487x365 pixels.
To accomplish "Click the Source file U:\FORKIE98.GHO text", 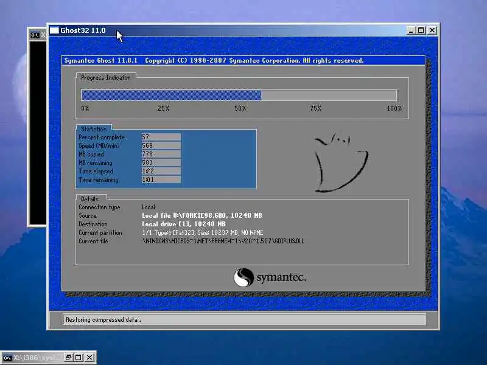I will pyautogui.click(x=202, y=215).
